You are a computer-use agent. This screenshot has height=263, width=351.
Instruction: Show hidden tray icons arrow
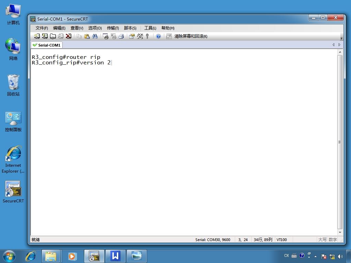[x=315, y=256]
